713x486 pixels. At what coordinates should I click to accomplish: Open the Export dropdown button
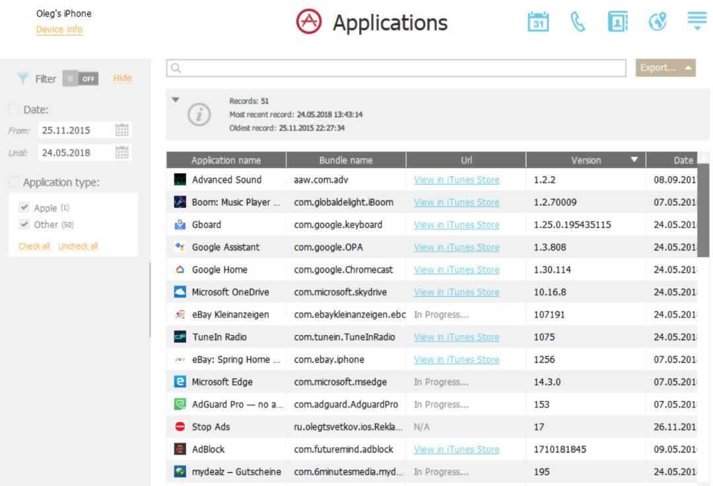point(665,68)
